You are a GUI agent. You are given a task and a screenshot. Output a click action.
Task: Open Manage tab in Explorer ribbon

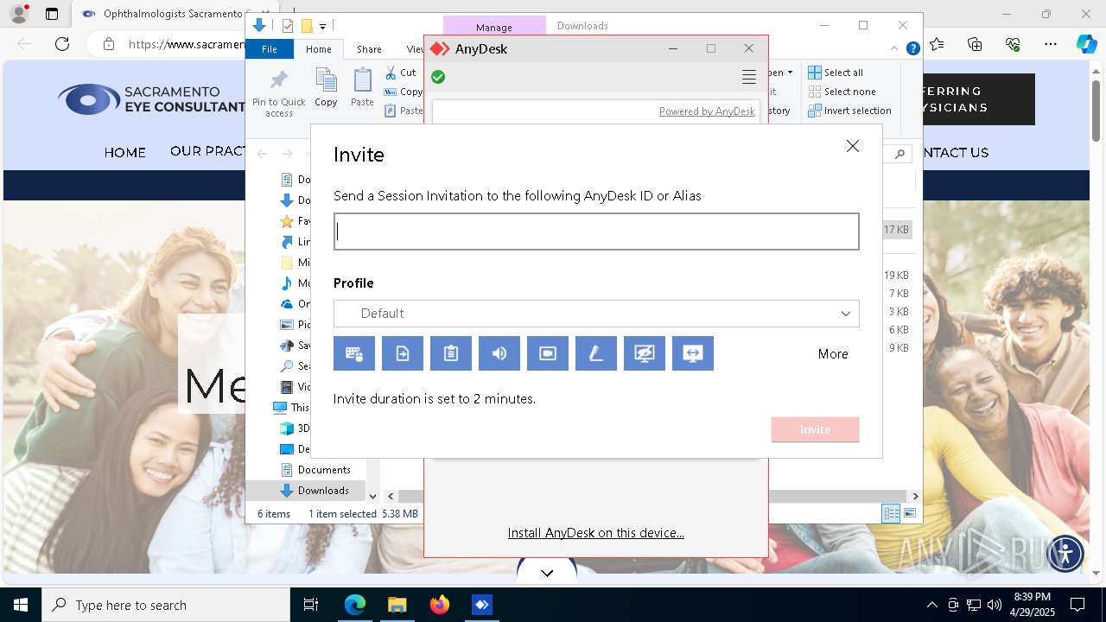(494, 27)
